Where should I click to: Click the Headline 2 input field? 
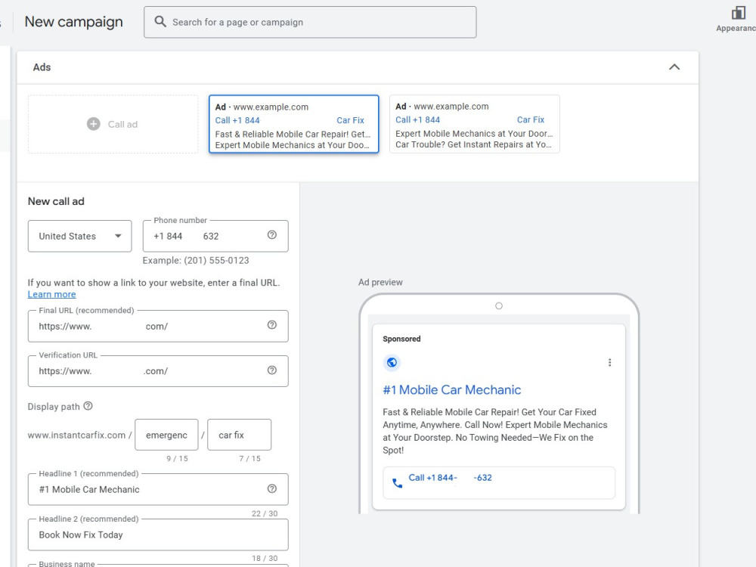(158, 534)
